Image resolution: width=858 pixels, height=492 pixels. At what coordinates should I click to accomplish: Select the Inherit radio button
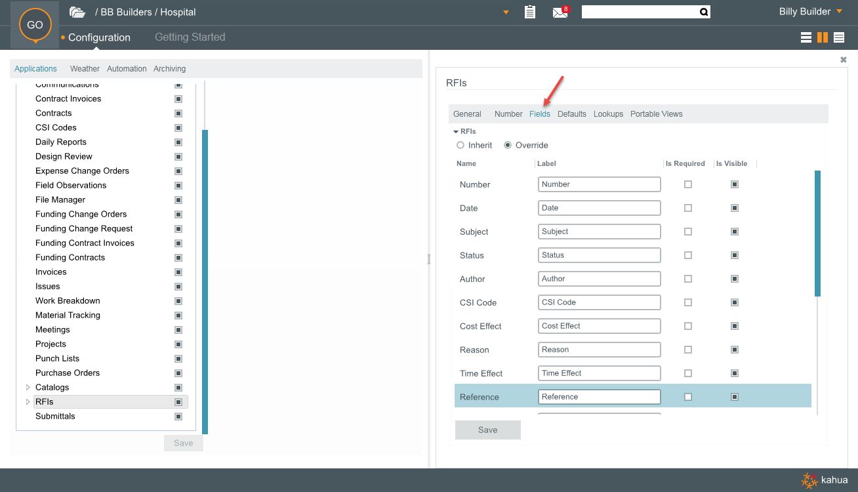click(460, 145)
